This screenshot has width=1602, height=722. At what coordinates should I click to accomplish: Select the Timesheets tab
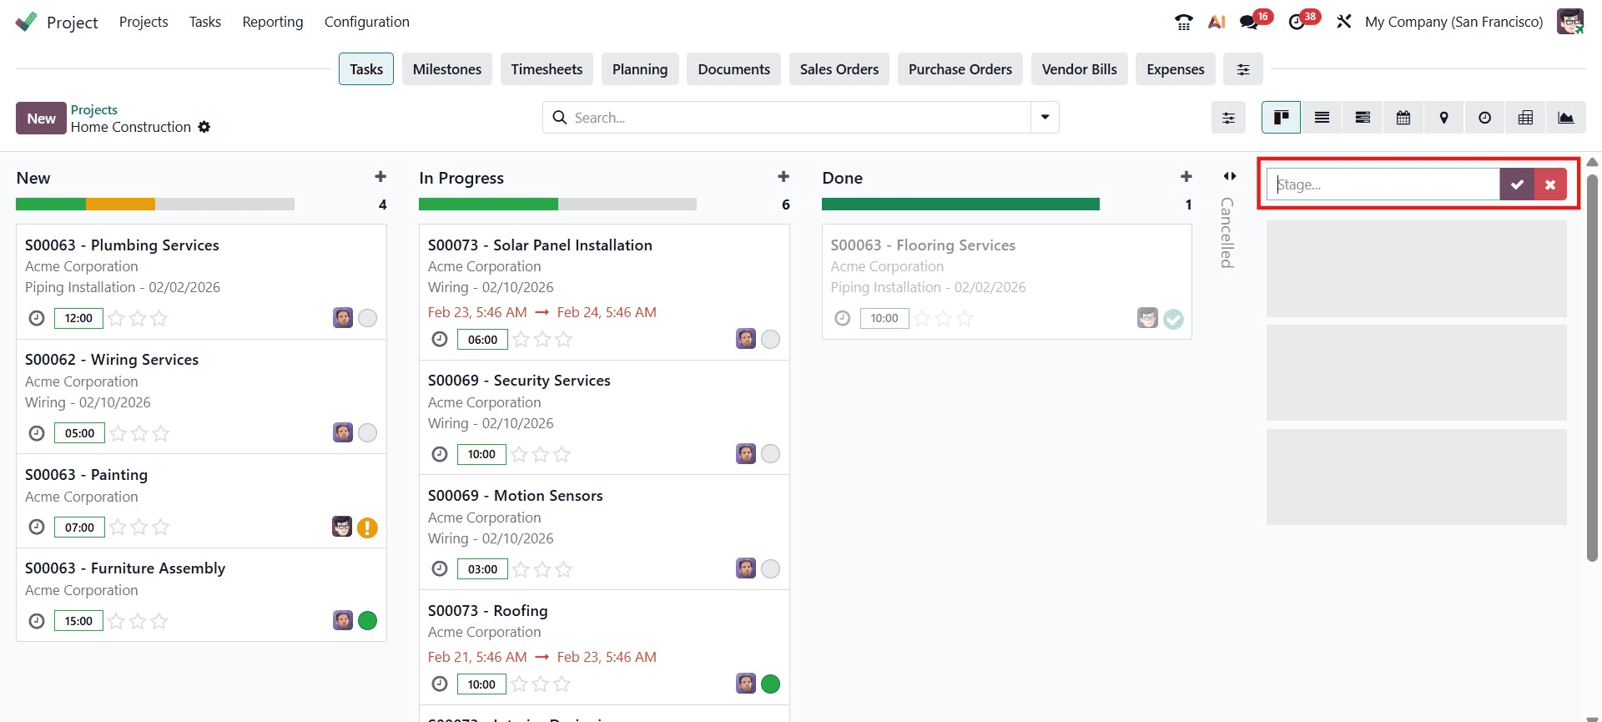[547, 69]
